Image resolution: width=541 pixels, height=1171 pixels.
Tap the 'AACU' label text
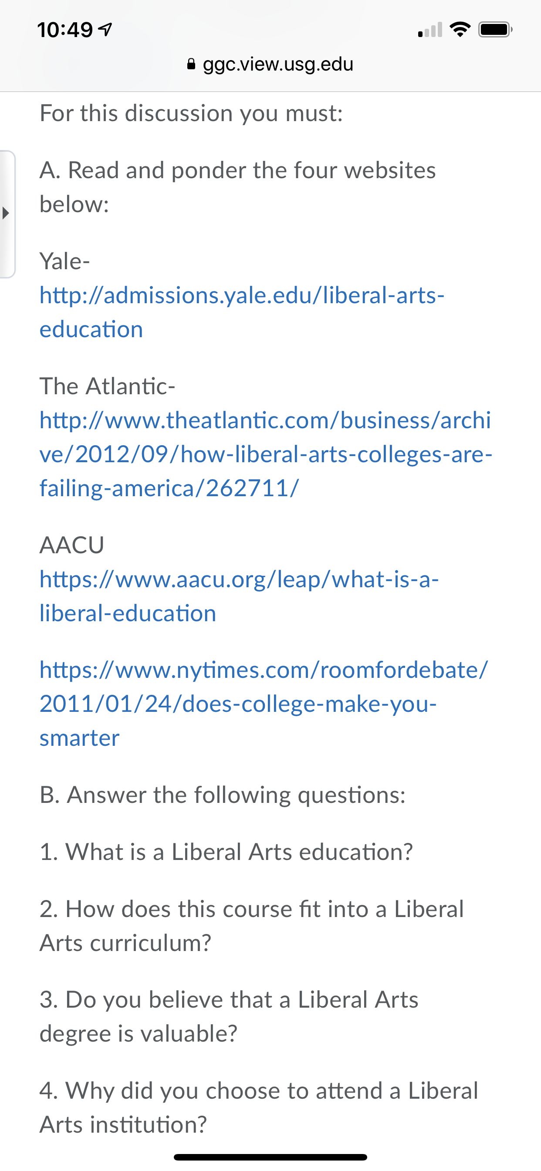[72, 545]
